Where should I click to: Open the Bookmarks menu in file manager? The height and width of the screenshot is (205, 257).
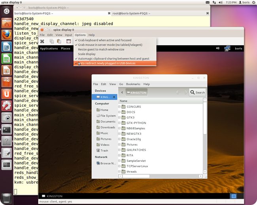pos(133,84)
